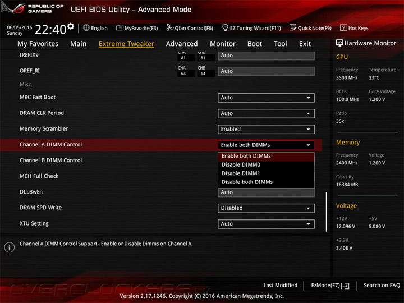This screenshot has width=404, height=303.
Task: Click the OREF_RI CHA value 64
Action: [x=183, y=74]
